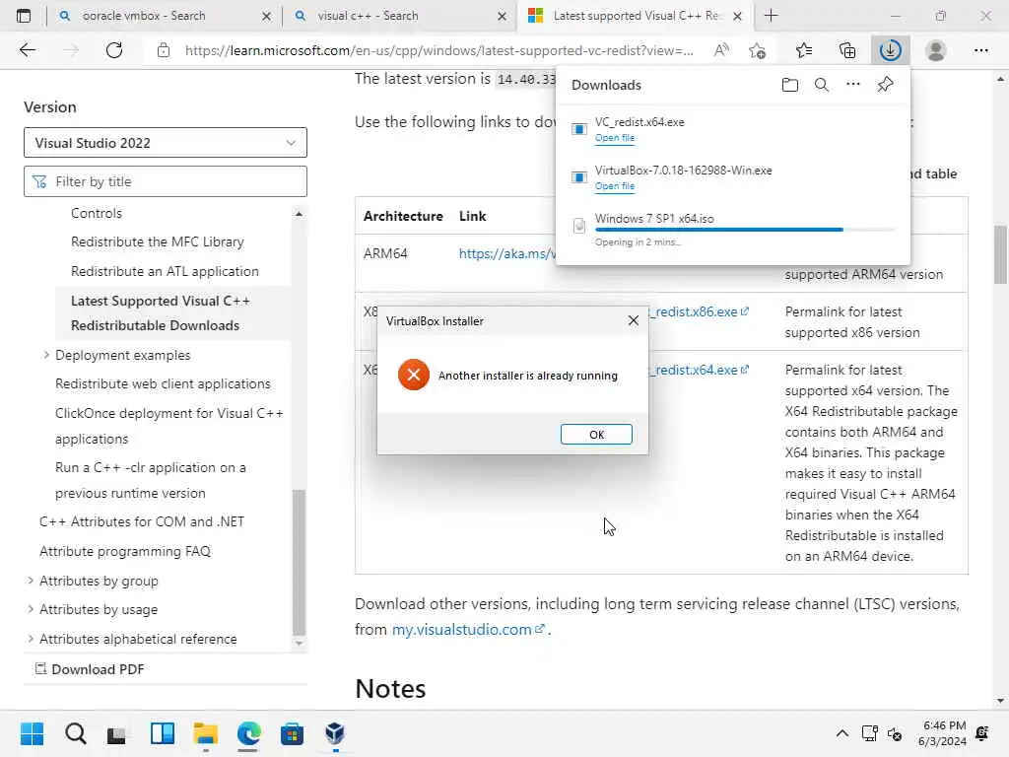Close the ooracle vmbox Search tab
Screen dimensions: 1009x757
[266, 16]
